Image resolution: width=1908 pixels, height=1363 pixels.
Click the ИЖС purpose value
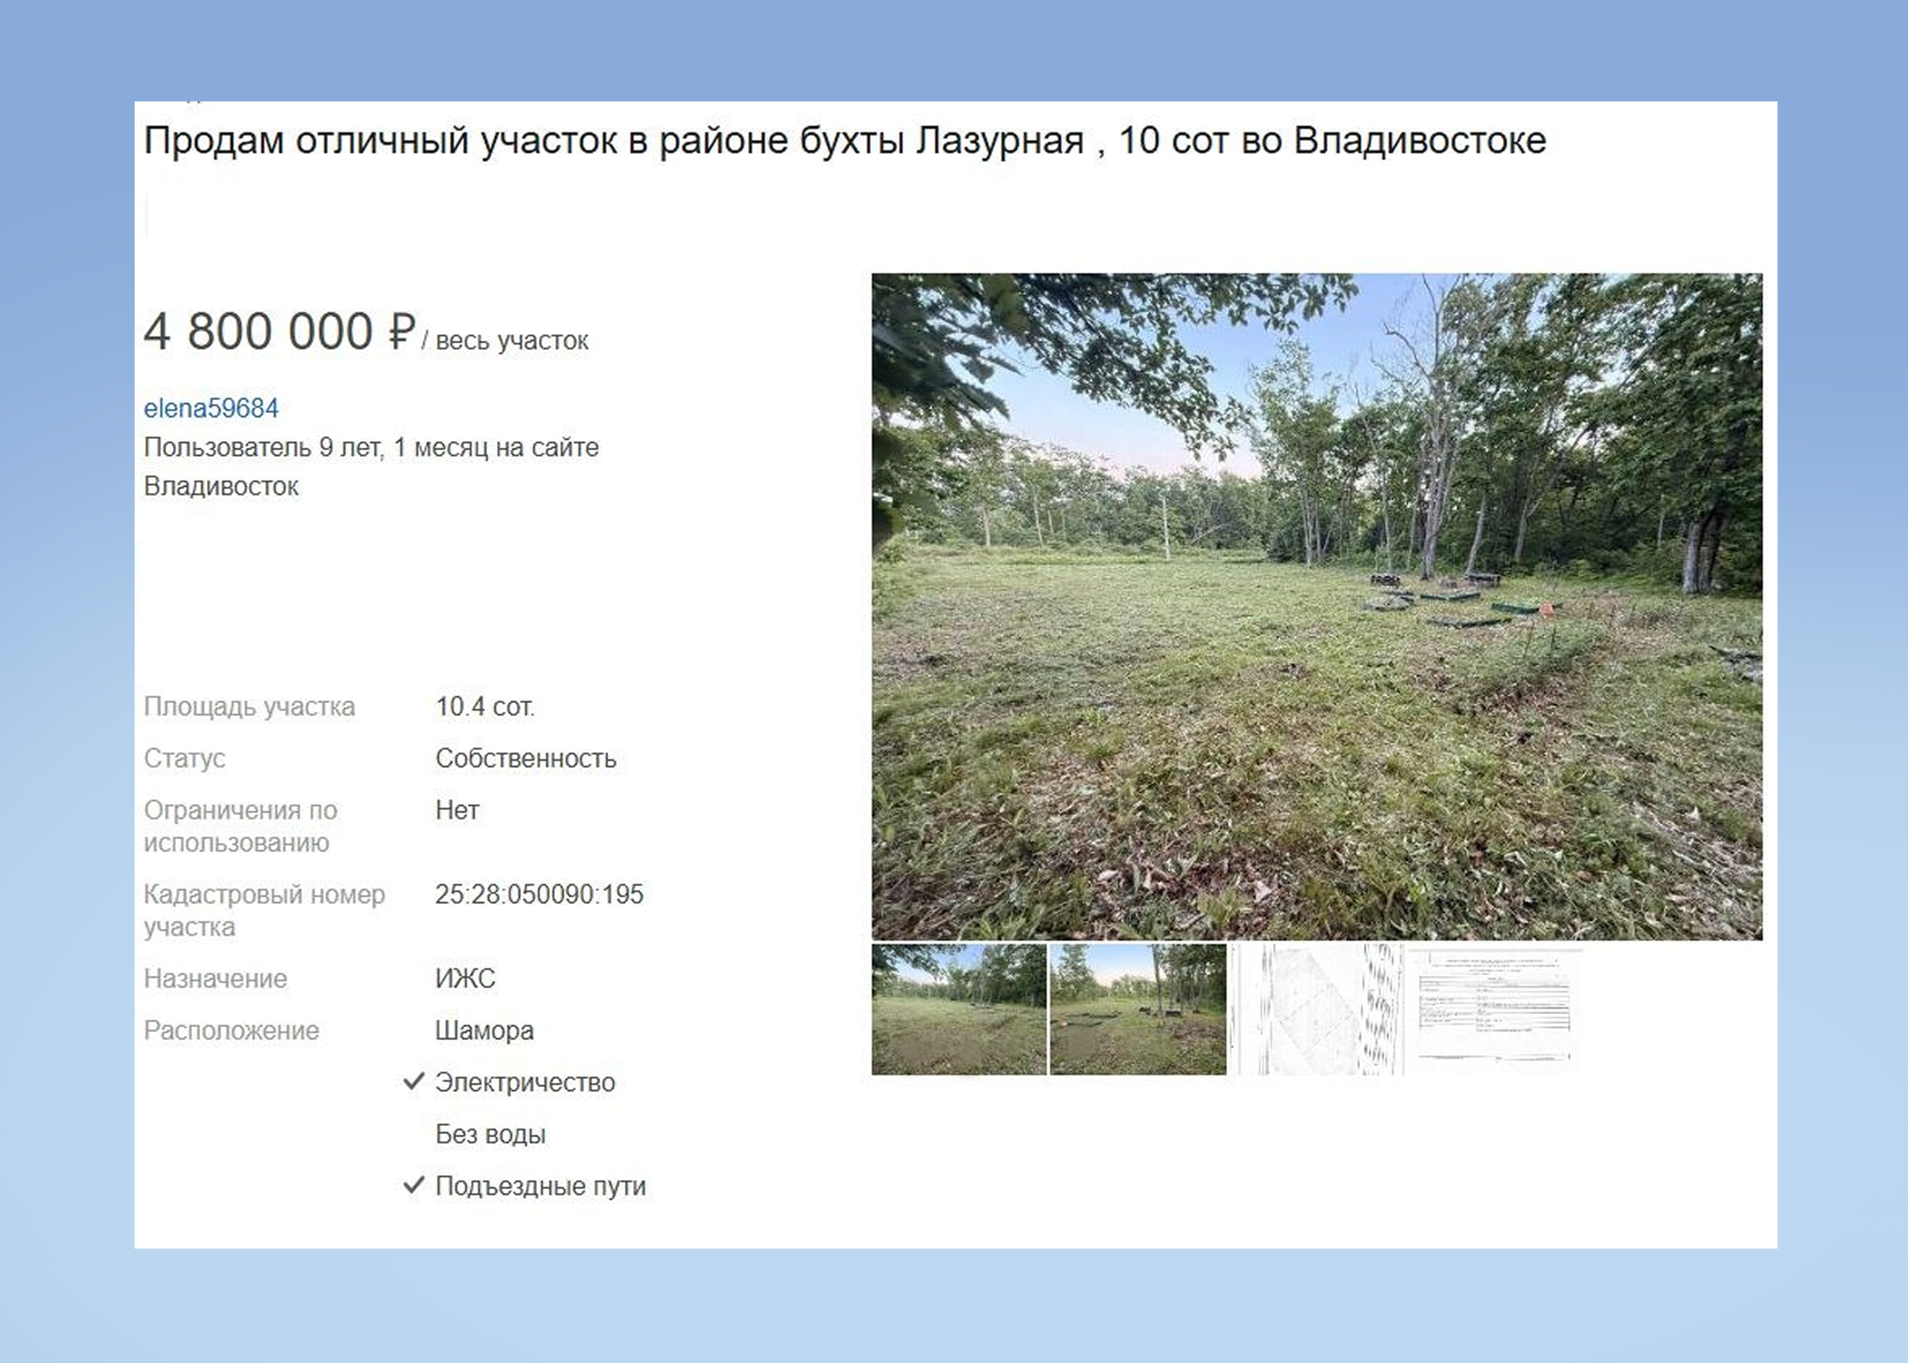[465, 979]
